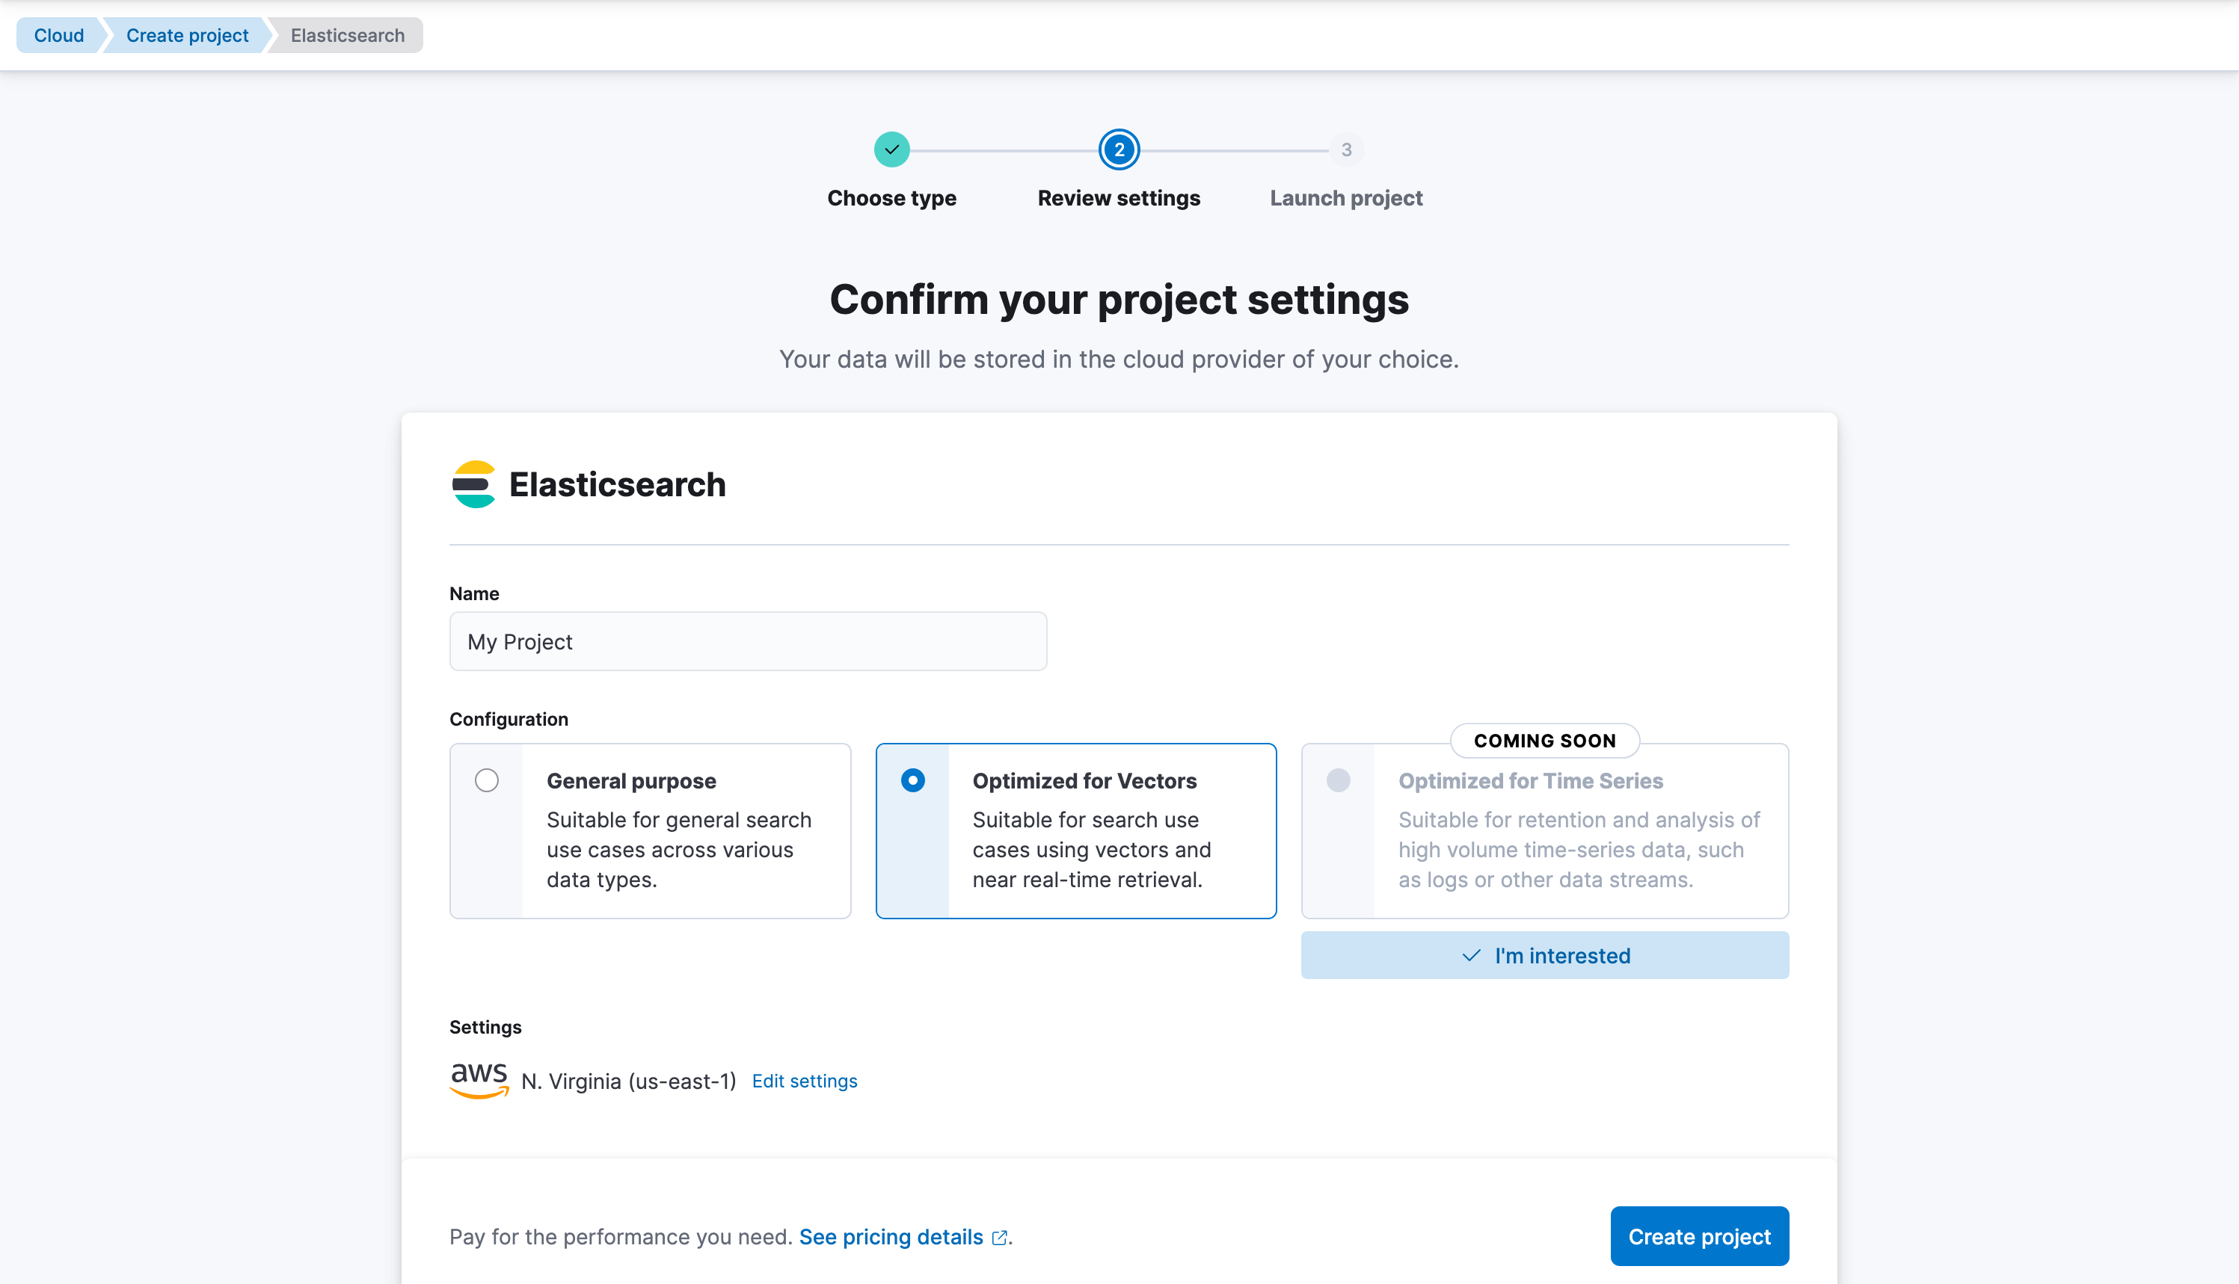Click the Name field label
Viewport: 2239px width, 1284px height.
475,593
